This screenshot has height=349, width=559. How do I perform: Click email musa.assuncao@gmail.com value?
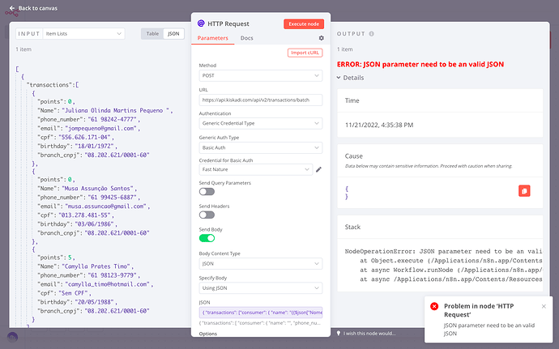[105, 206]
